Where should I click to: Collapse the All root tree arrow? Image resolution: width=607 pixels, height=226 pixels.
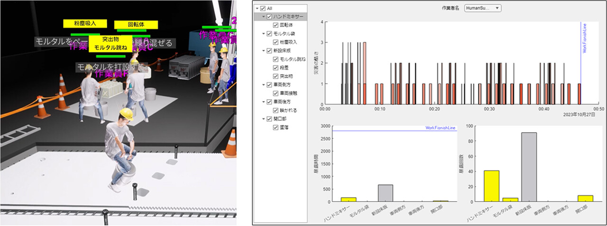[x=257, y=9]
